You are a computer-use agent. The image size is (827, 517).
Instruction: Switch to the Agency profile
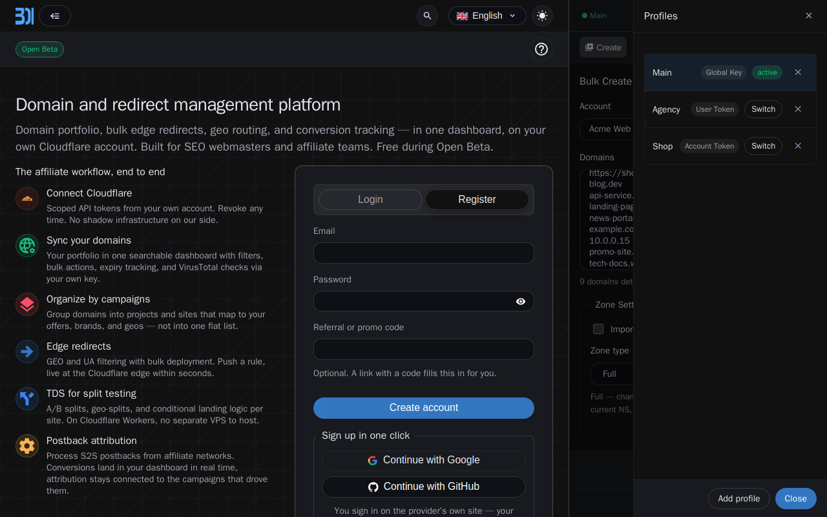763,109
